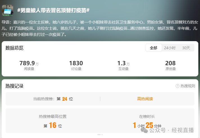Click the active page indicator dot at bottom
The image size is (200, 138).
point(99,135)
